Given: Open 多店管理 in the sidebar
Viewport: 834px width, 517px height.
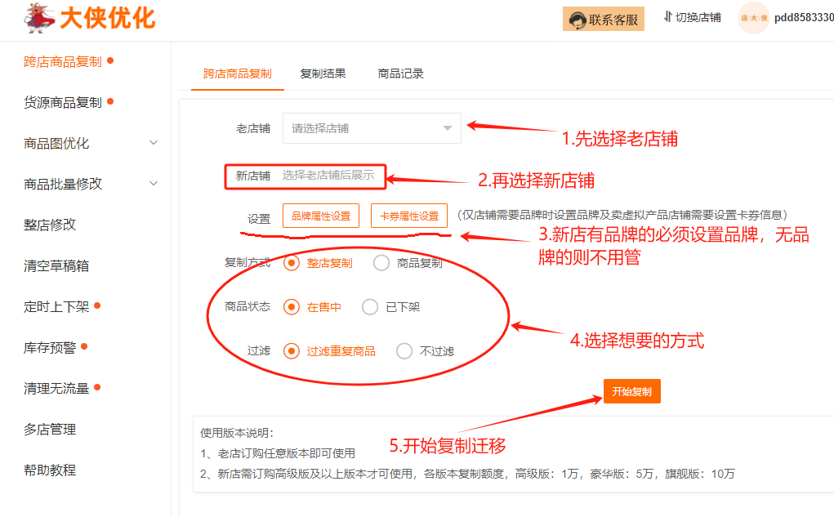Looking at the screenshot, I should (x=50, y=430).
